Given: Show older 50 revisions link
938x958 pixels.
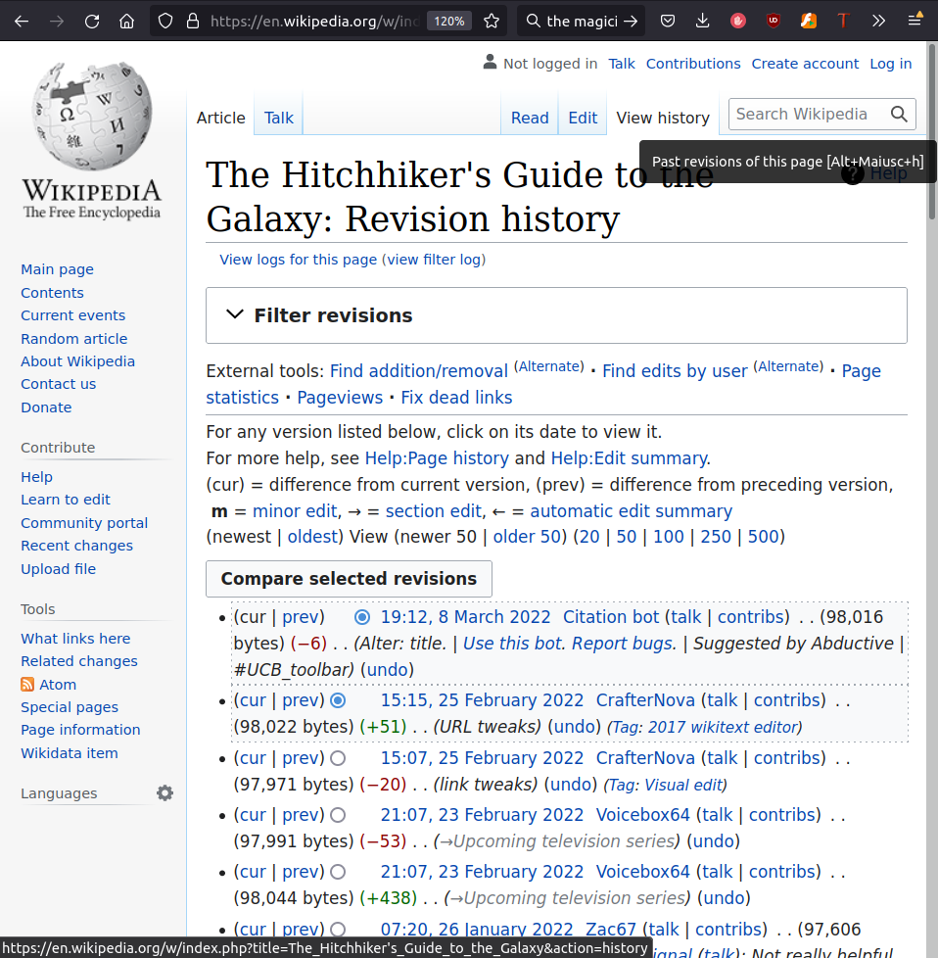Looking at the screenshot, I should tap(527, 537).
